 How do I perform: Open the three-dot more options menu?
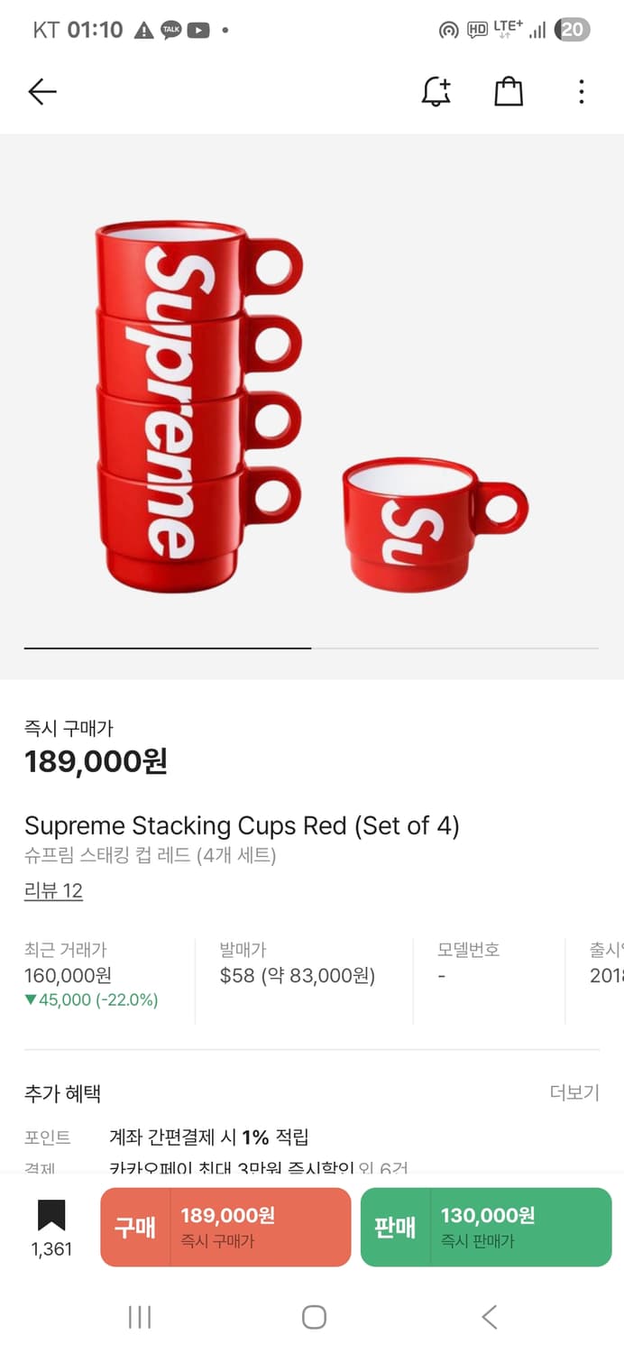582,91
